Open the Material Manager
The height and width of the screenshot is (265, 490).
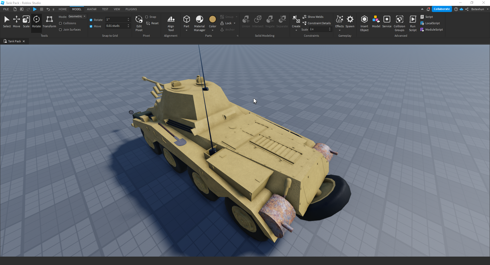coord(199,22)
